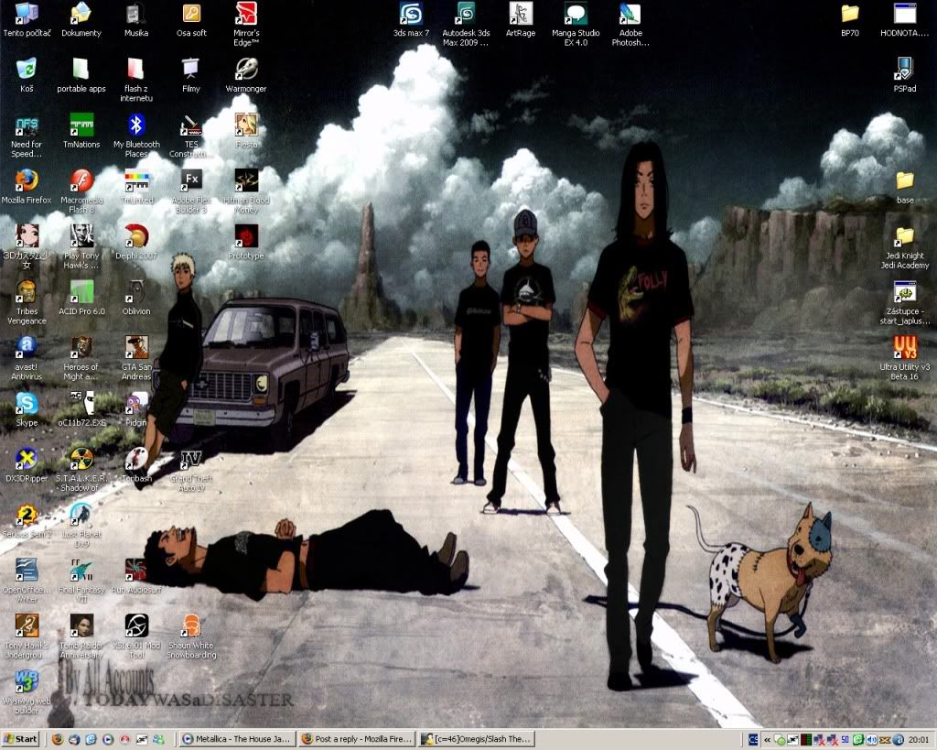This screenshot has height=750, width=937.
Task: Launch the DX3DRipper shortcut
Action: click(27, 465)
